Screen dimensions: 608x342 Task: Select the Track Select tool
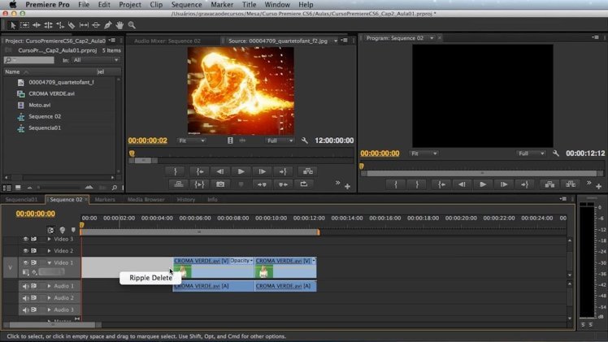(x=24, y=25)
